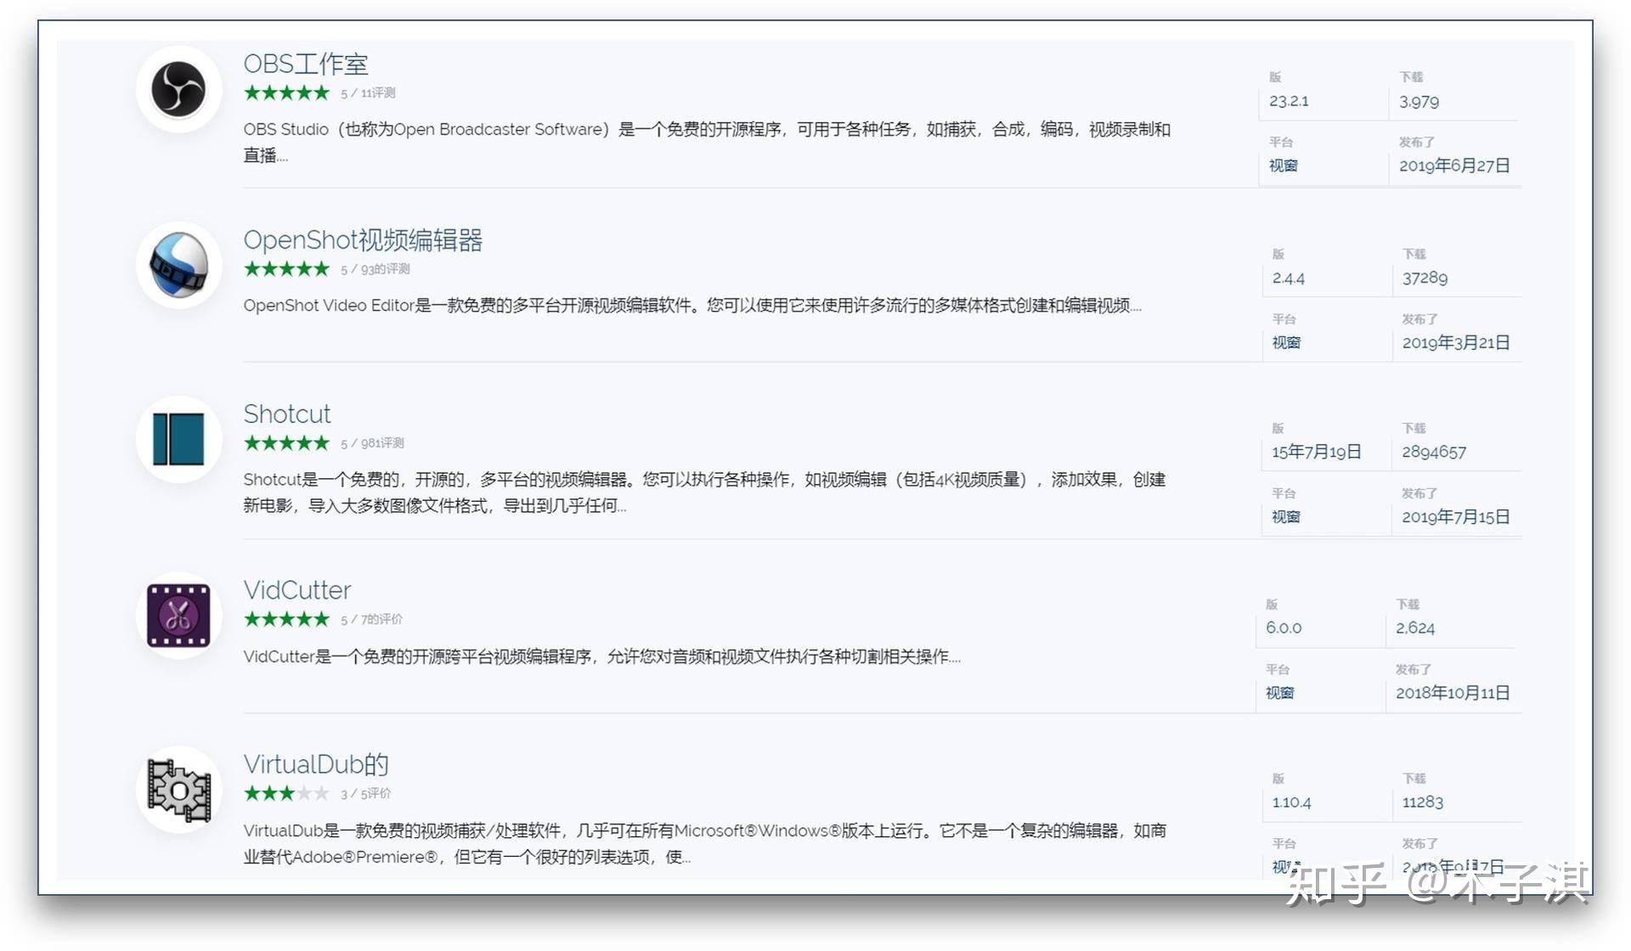Open the Shotcut title link

(287, 414)
